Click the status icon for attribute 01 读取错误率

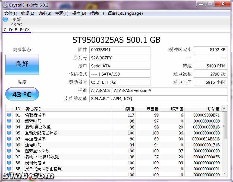click(9, 115)
